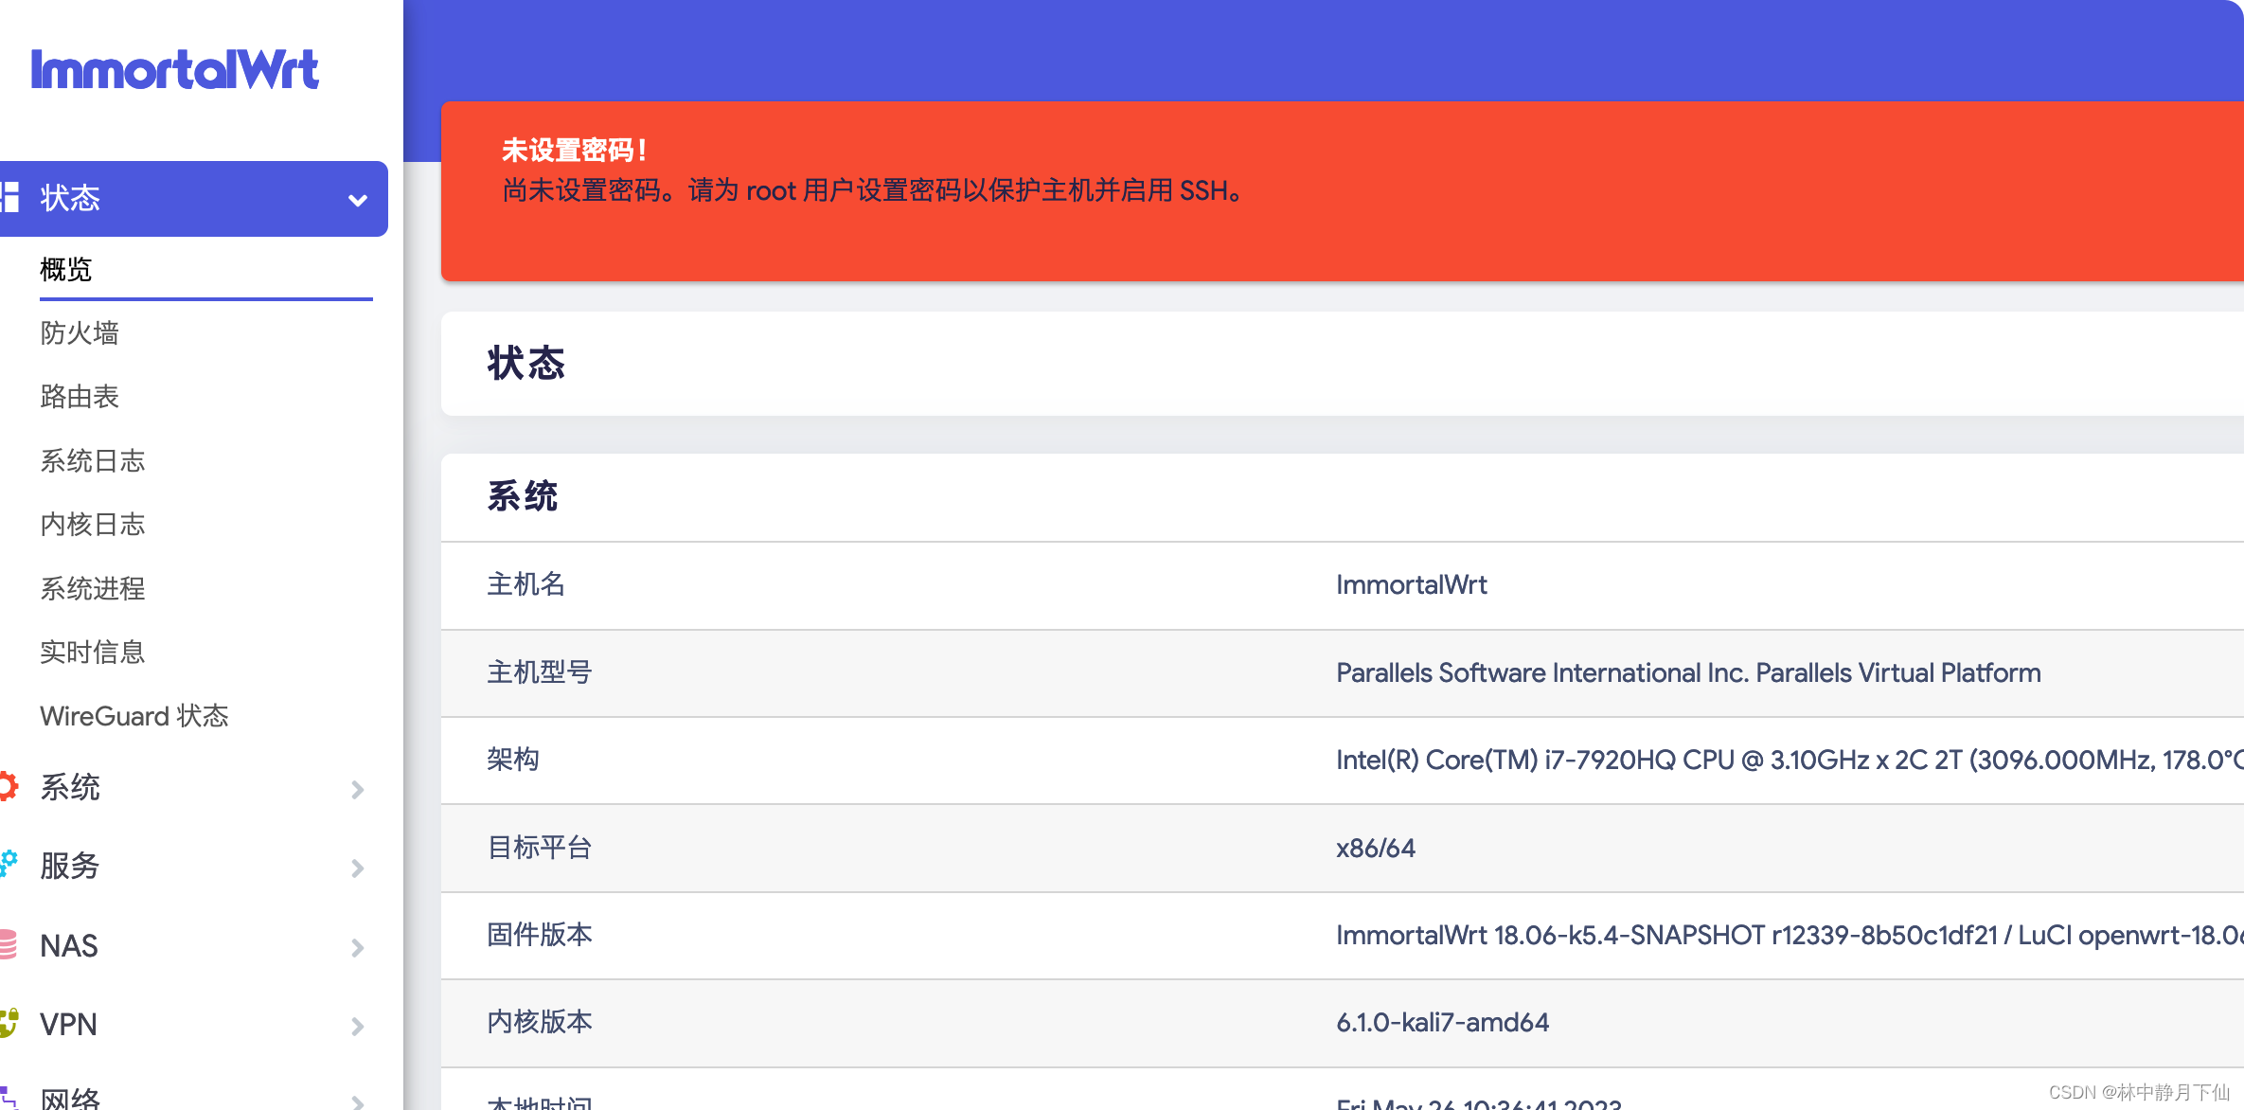Go to 系统进程 processes page
This screenshot has width=2244, height=1110.
[93, 589]
